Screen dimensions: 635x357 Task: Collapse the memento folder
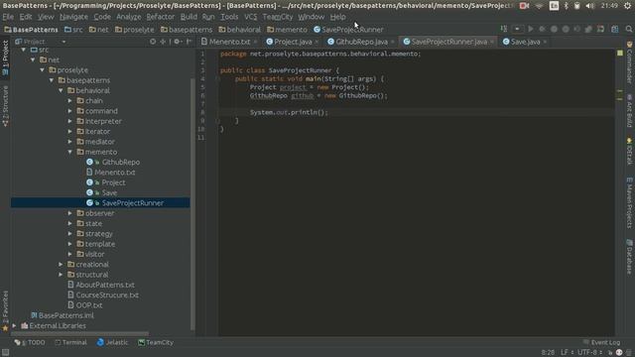(x=70, y=152)
